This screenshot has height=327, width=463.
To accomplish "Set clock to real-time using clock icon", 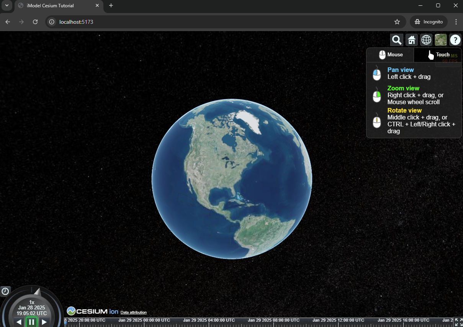I will tap(5, 291).
